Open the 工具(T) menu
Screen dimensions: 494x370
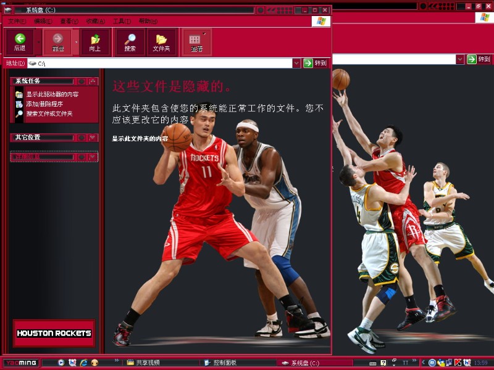[x=121, y=21]
